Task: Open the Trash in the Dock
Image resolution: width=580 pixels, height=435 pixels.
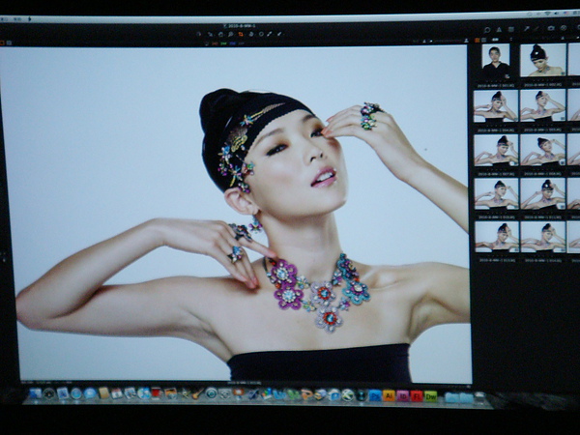Action: pos(479,397)
